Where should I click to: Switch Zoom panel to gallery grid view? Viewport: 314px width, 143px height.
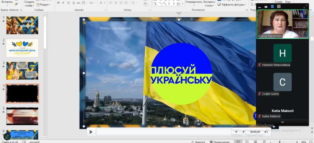pyautogui.click(x=279, y=7)
